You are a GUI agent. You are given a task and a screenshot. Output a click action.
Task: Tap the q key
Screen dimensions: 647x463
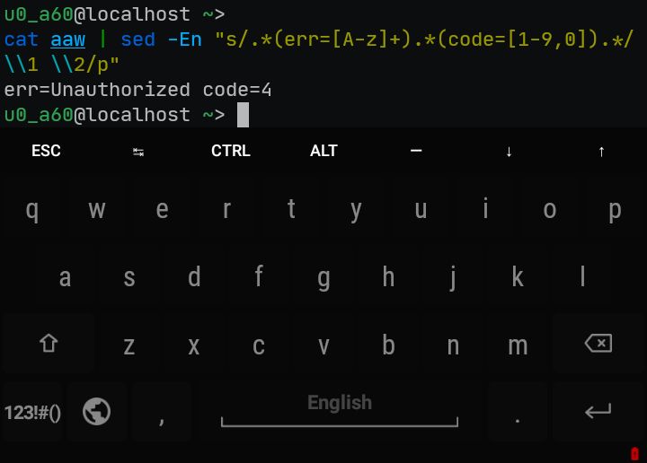tap(32, 210)
